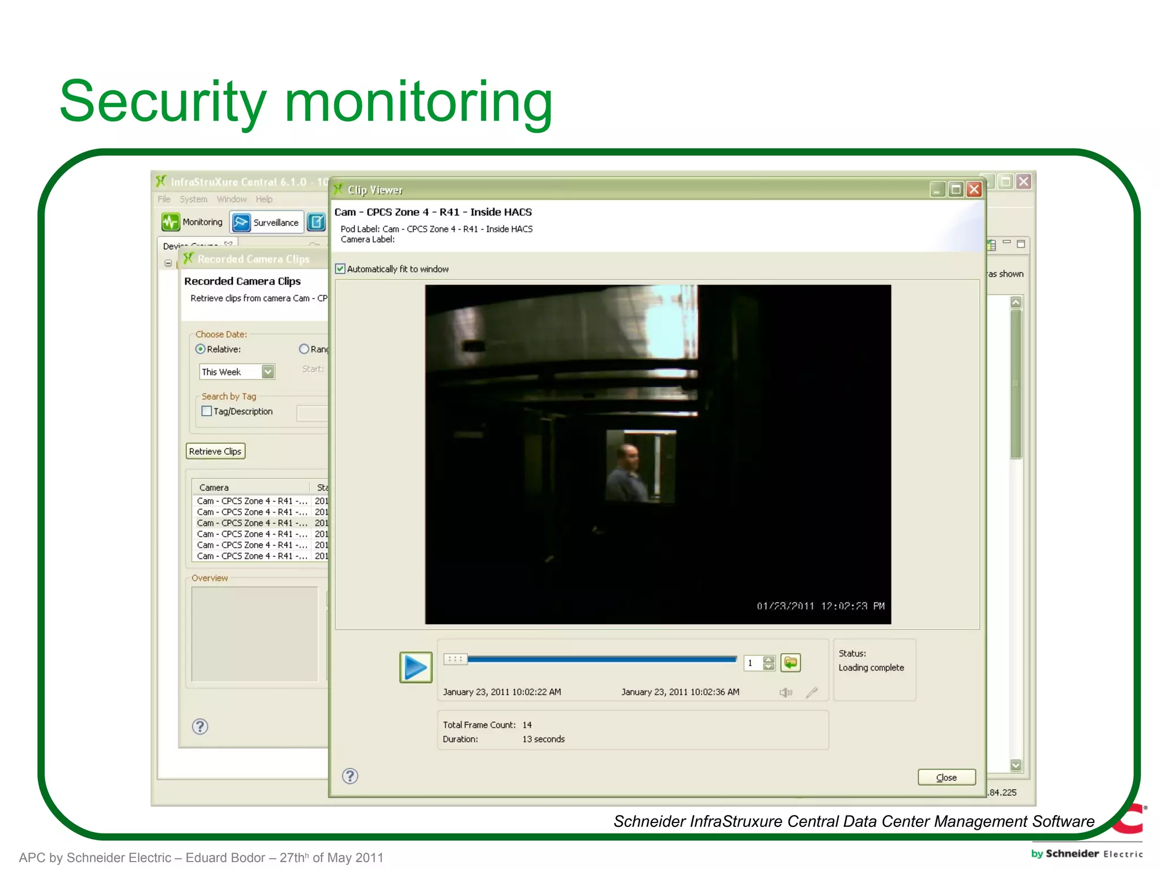Click the Retrieve Clips button
Viewport: 1160px width, 870px height.
click(x=215, y=451)
